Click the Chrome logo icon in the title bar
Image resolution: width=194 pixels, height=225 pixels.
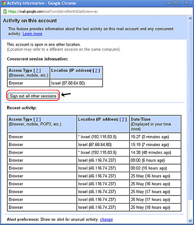pos(3,3)
